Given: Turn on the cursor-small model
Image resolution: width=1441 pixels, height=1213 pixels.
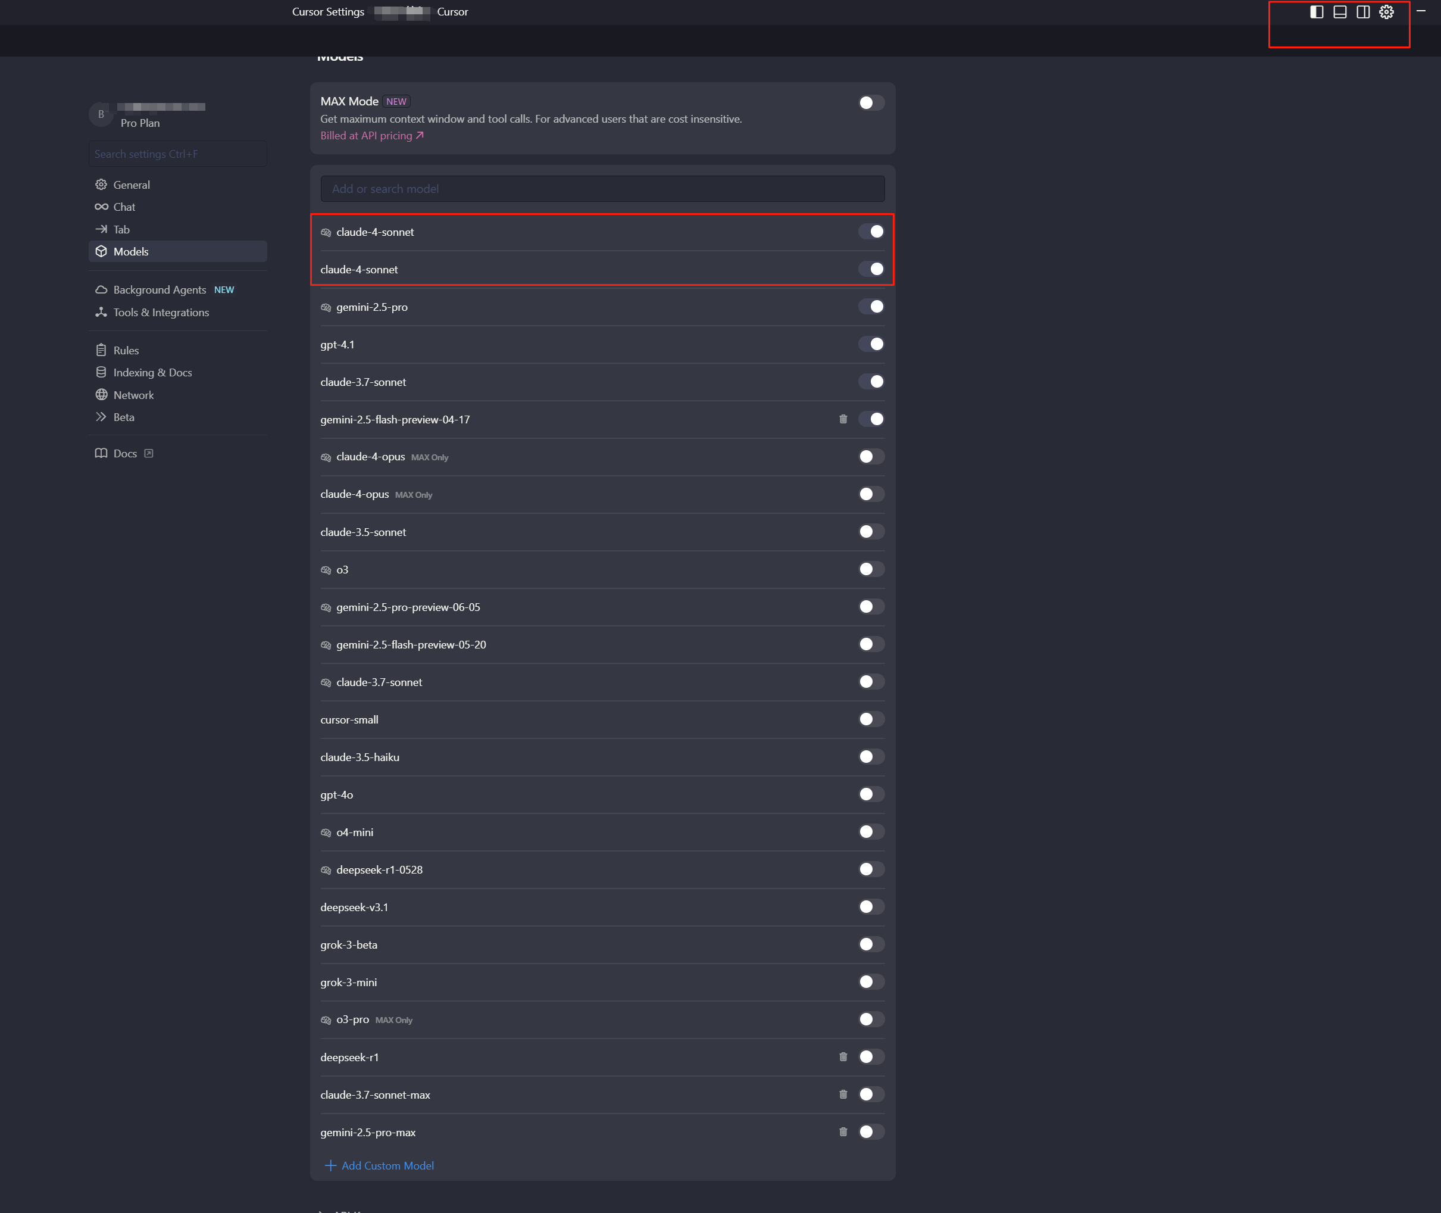Looking at the screenshot, I should coord(871,719).
